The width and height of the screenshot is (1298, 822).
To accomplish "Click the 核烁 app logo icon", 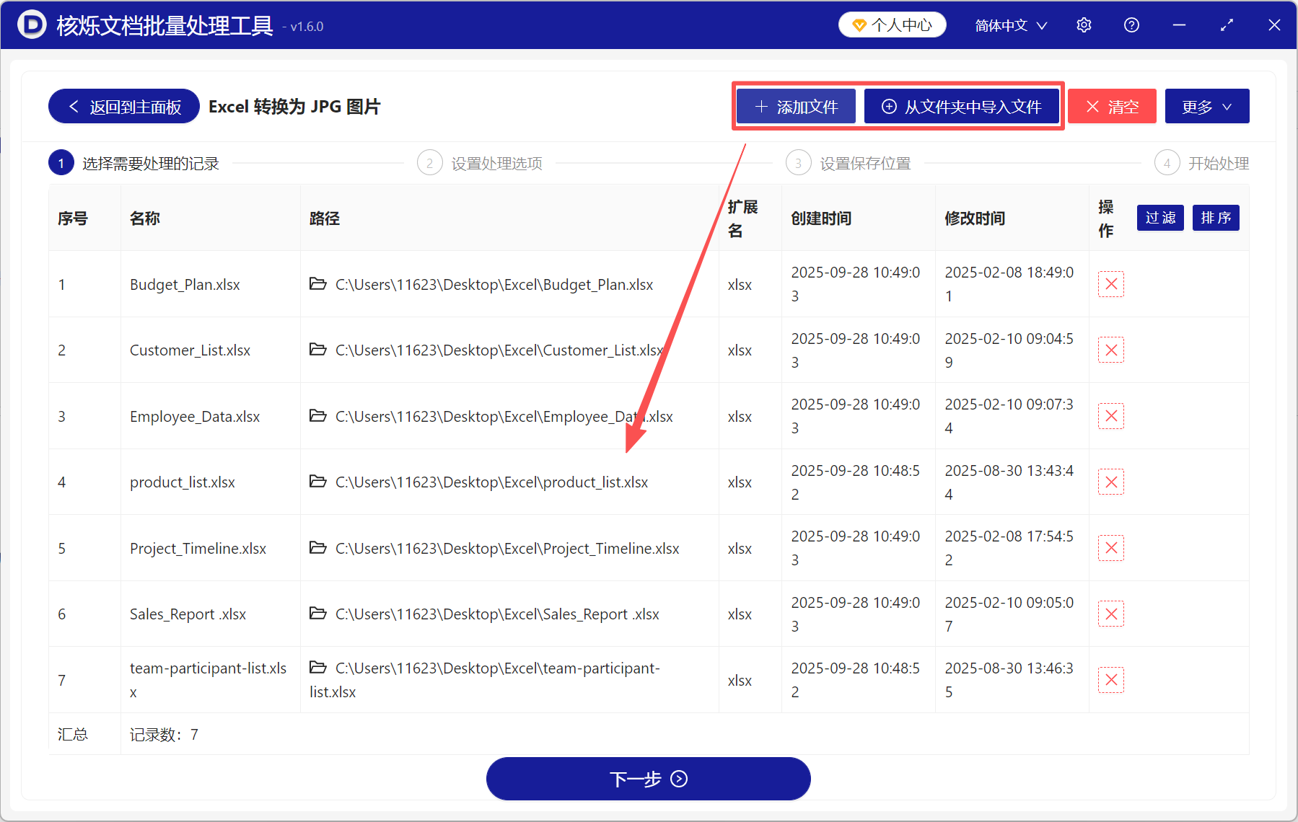I will click(30, 25).
